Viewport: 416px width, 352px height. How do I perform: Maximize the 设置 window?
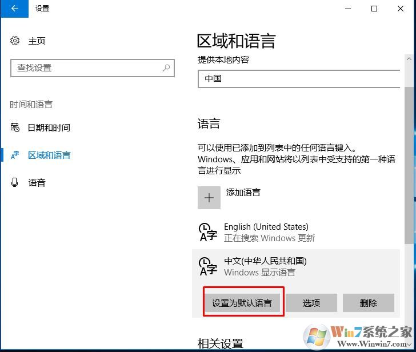[x=374, y=9]
